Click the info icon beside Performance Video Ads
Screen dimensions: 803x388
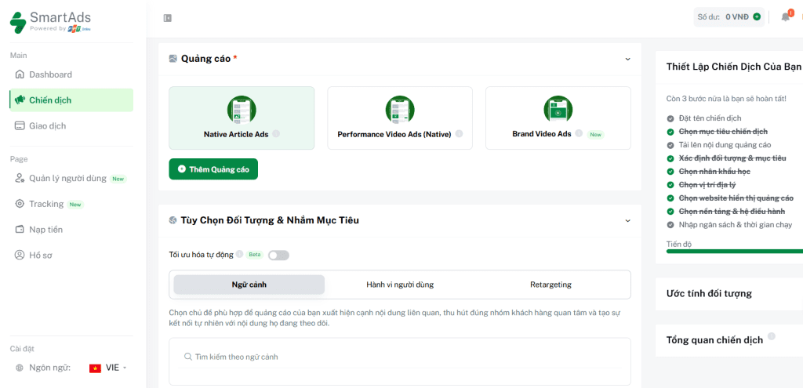click(459, 134)
